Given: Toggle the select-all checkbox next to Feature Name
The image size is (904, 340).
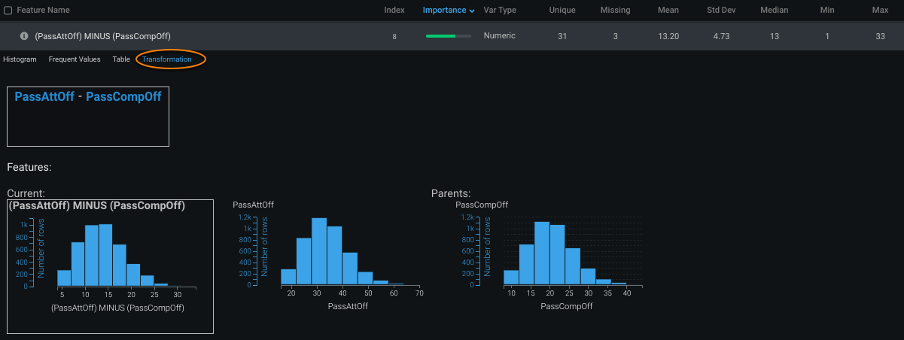Looking at the screenshot, I should click(x=8, y=11).
